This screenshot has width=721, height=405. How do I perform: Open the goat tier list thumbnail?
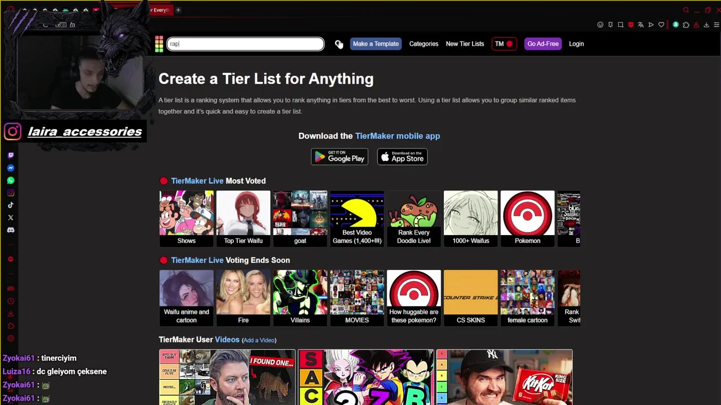(x=300, y=218)
